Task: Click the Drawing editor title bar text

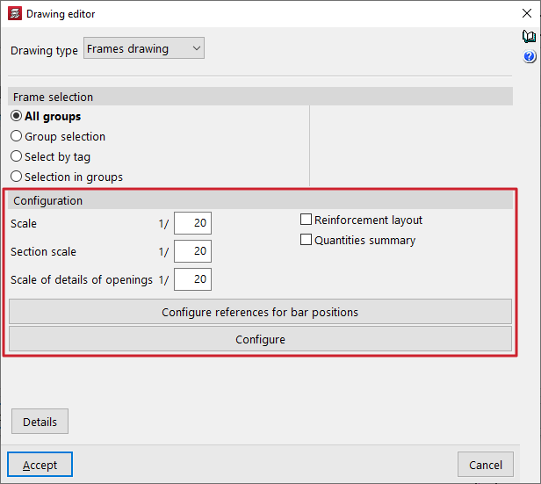Action: 61,14
